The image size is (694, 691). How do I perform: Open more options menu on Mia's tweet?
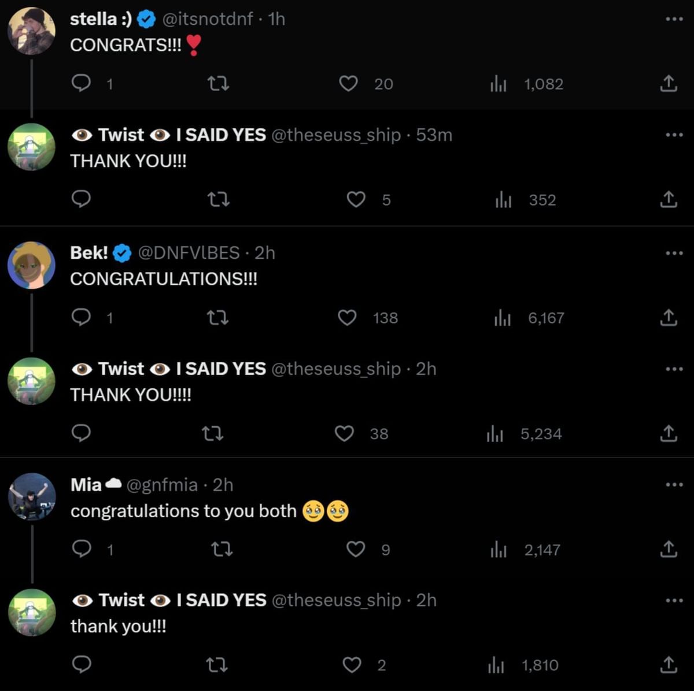(x=674, y=485)
